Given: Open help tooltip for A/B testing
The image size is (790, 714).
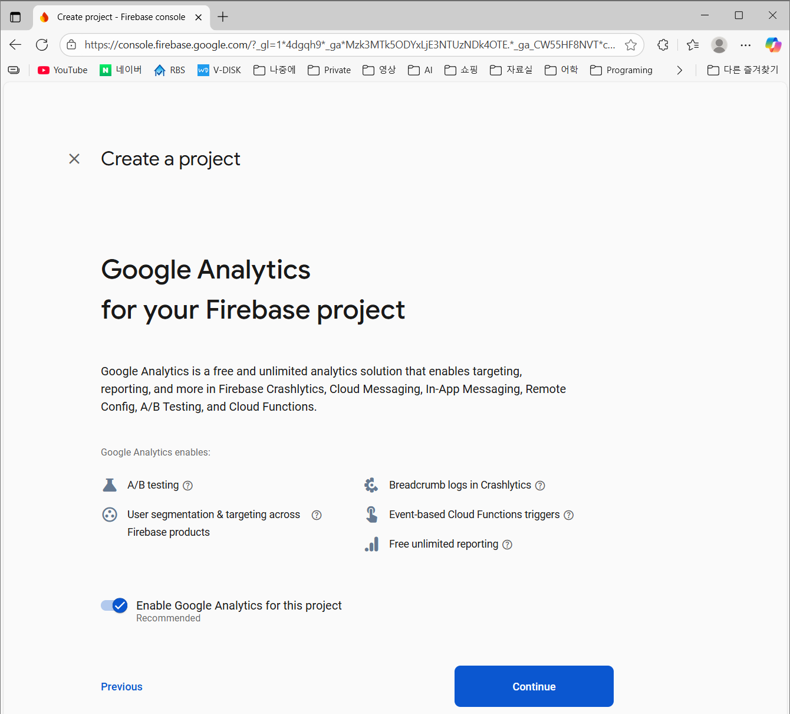Looking at the screenshot, I should pos(188,486).
